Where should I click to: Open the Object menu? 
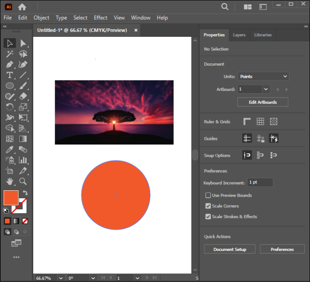(41, 18)
